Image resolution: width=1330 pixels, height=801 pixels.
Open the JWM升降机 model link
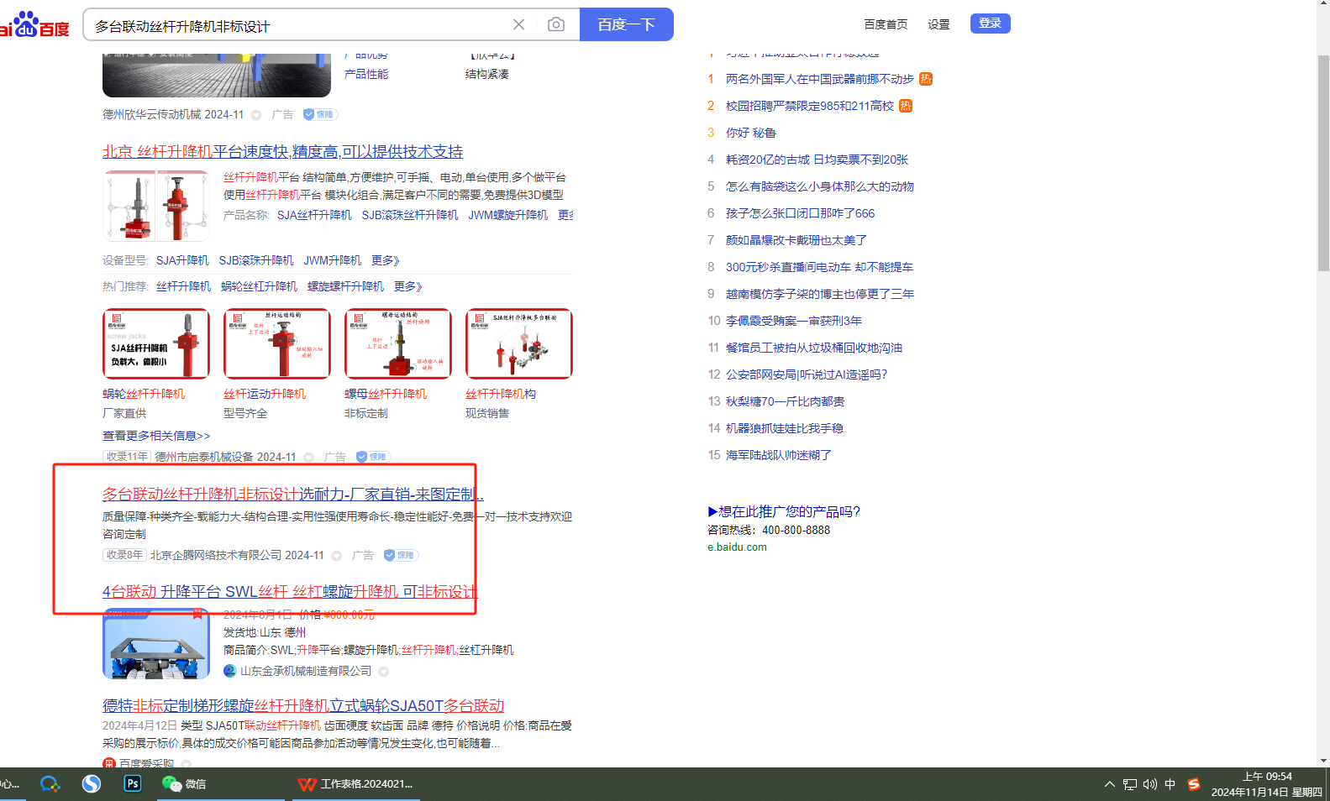pyautogui.click(x=333, y=260)
